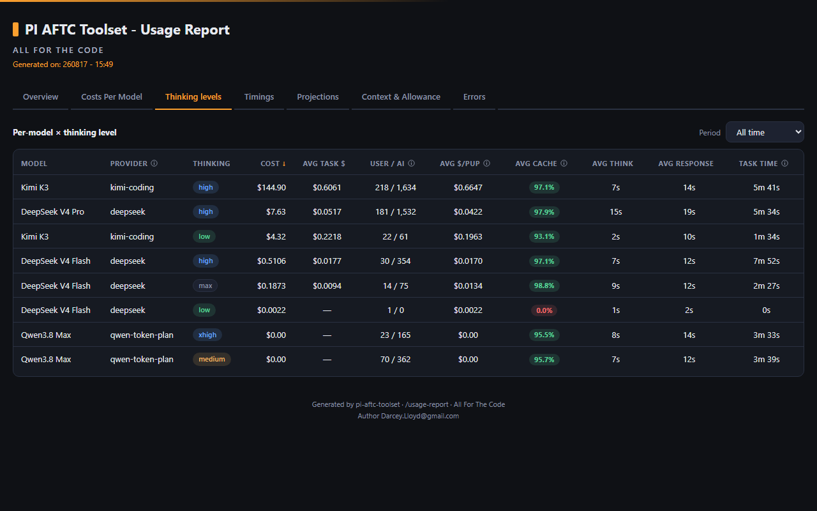The width and height of the screenshot is (817, 511).
Task: Click the info icon next to AVG CACHE header
Action: coord(564,164)
